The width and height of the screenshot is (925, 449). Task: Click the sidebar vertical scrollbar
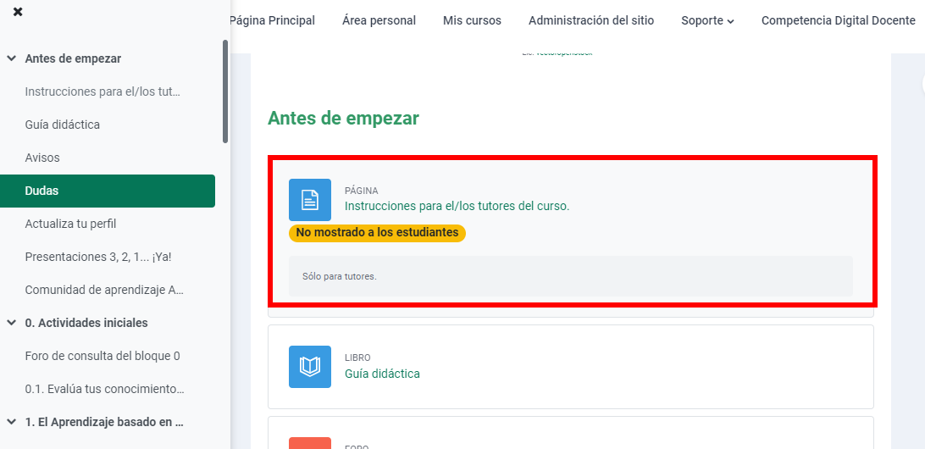224,91
